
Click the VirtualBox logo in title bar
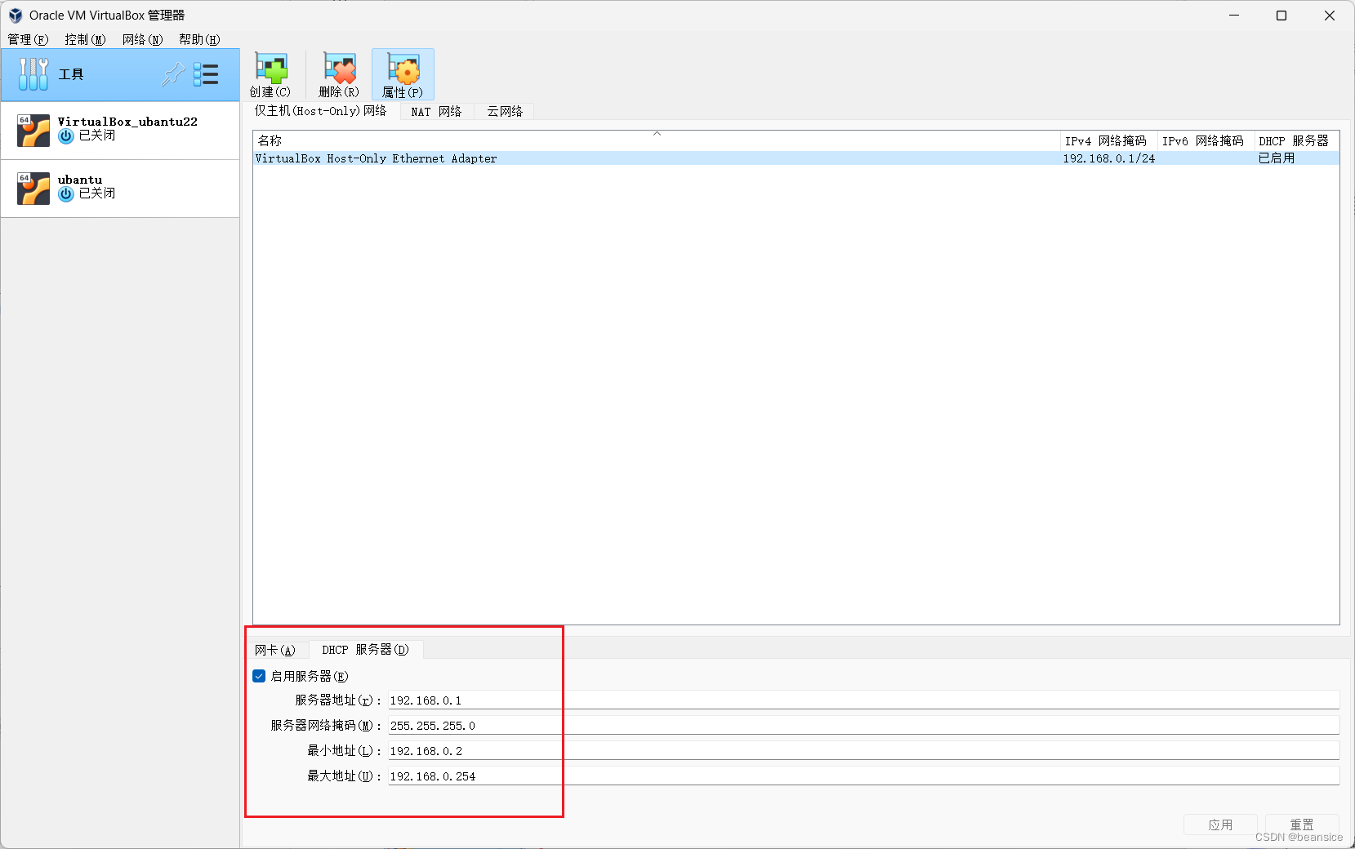[16, 16]
